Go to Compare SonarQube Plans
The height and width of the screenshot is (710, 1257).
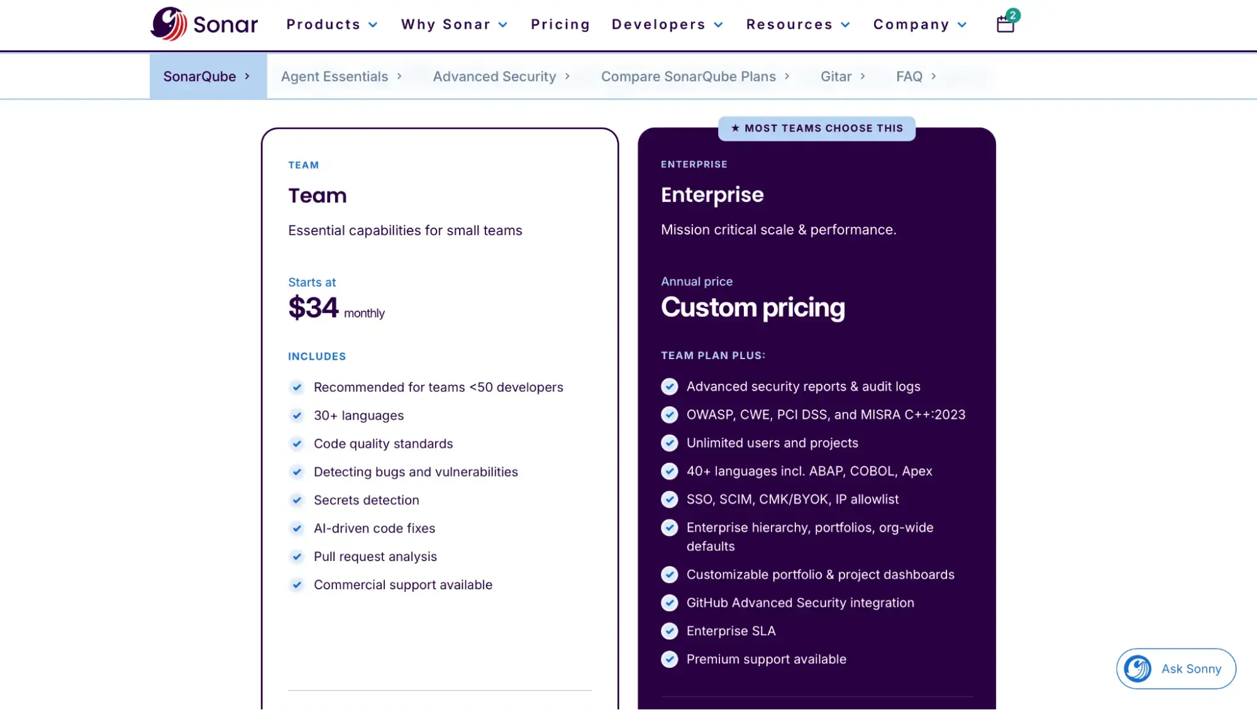[x=695, y=76]
